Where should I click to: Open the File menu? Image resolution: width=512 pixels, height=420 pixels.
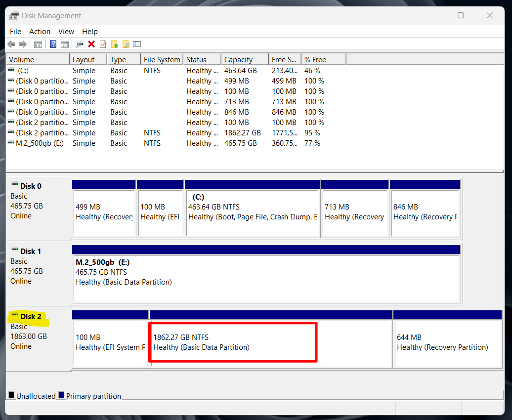pyautogui.click(x=15, y=32)
